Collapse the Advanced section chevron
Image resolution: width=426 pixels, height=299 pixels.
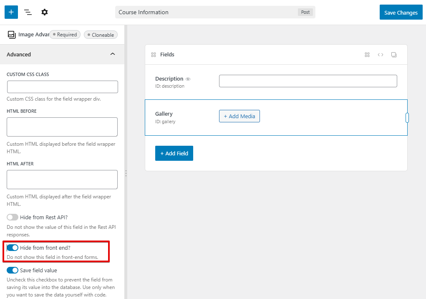pos(112,54)
